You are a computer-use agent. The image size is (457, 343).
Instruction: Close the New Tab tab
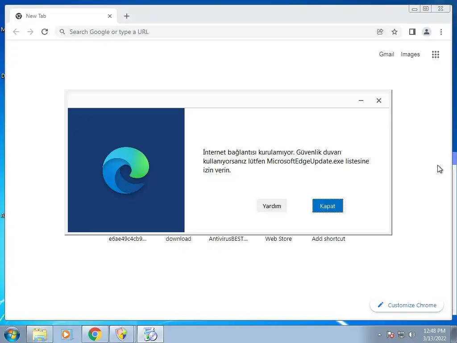tap(110, 16)
